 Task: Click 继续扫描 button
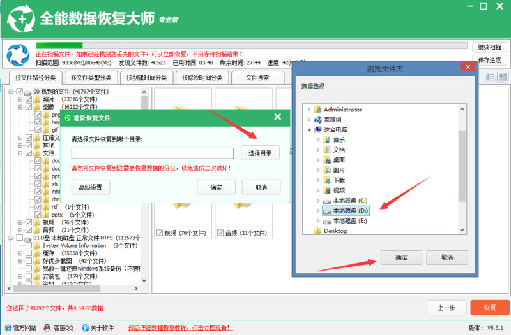pyautogui.click(x=489, y=47)
